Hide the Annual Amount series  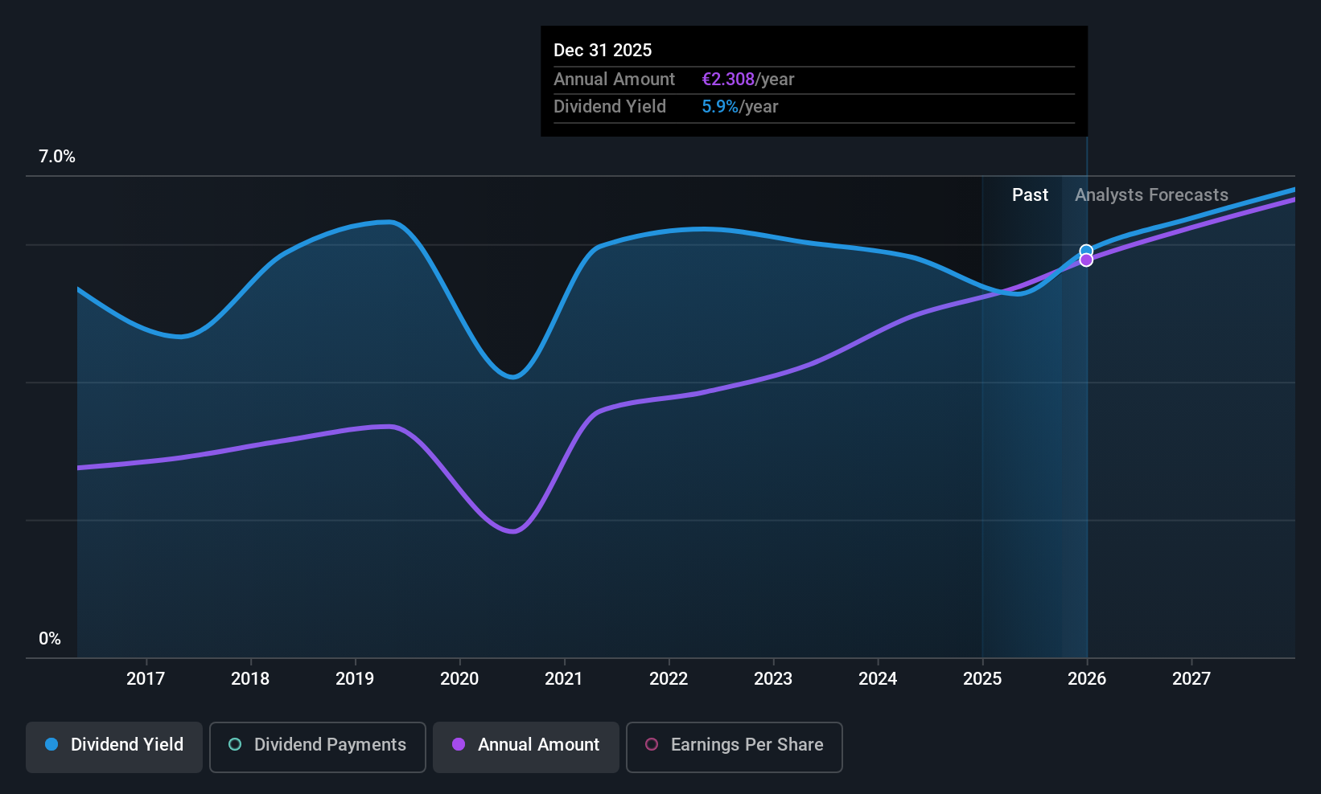point(526,745)
